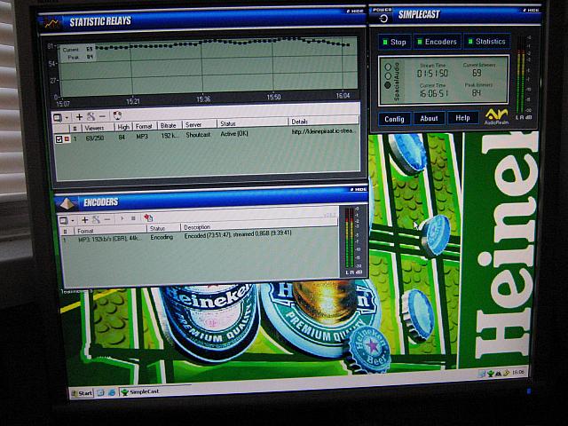Click the red status icon in relay row 1
The image size is (568, 426).
click(67, 138)
